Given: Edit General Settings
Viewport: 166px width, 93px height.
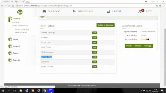Looking at the screenshot, I should point(95,33).
